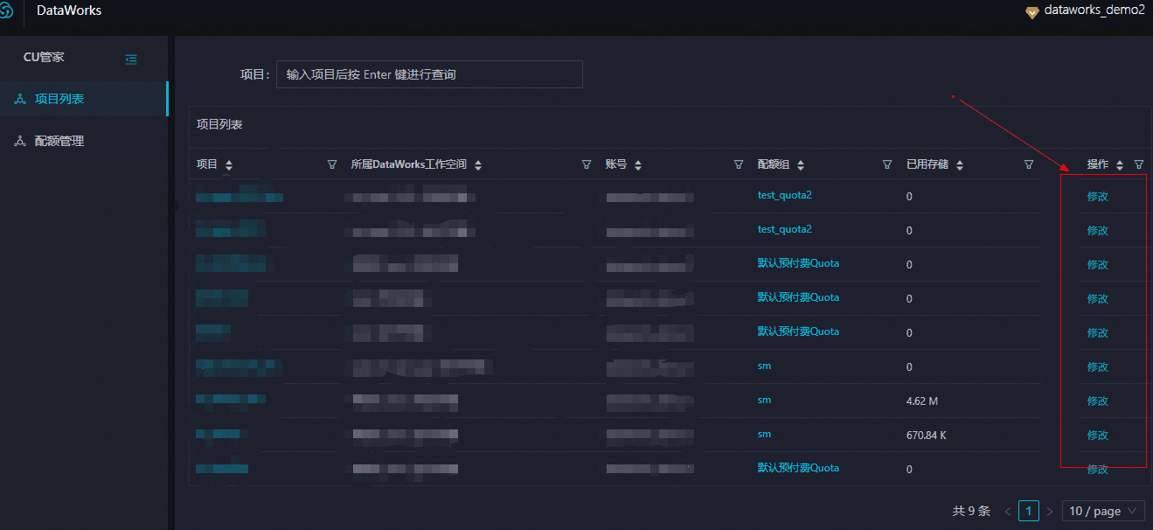
Task: Click the DataWorks logo icon
Action: (x=5, y=10)
